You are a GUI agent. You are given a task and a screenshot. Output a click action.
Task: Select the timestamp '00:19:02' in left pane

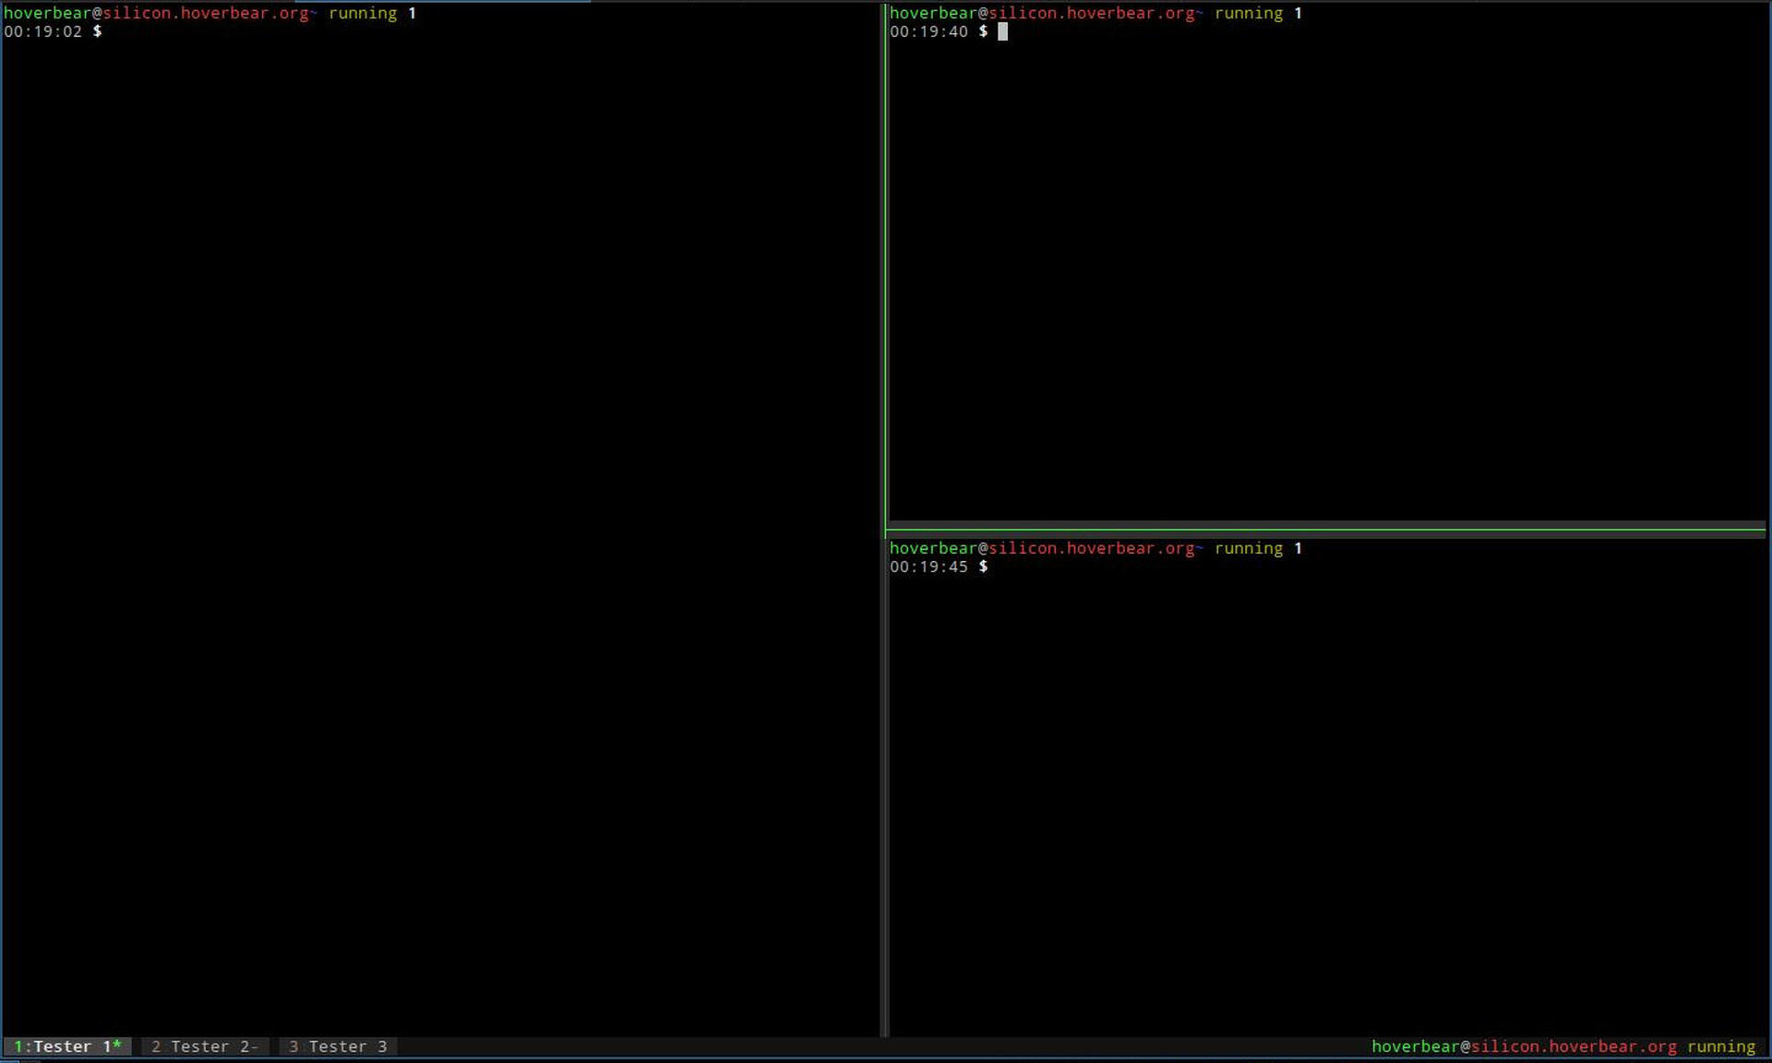click(42, 31)
